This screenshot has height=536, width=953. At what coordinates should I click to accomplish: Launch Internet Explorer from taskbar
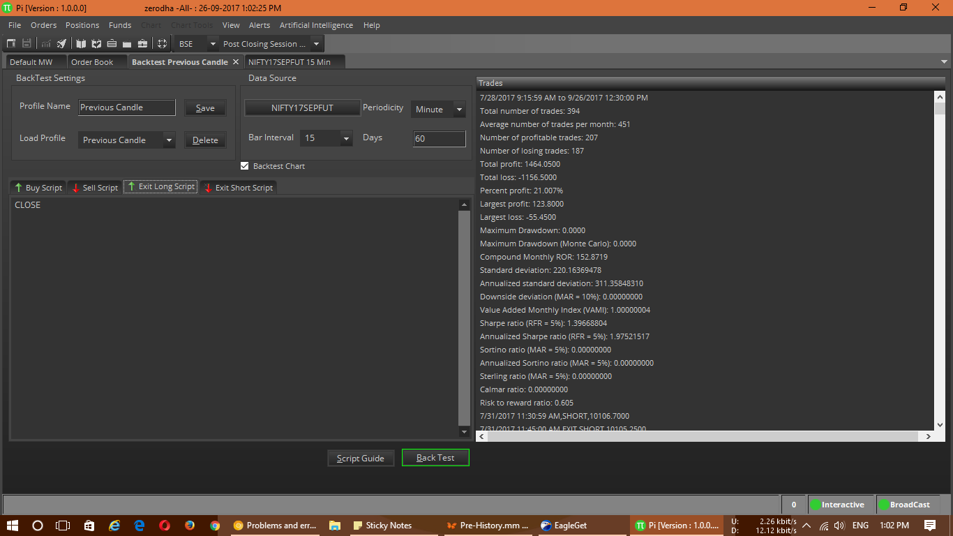point(114,525)
